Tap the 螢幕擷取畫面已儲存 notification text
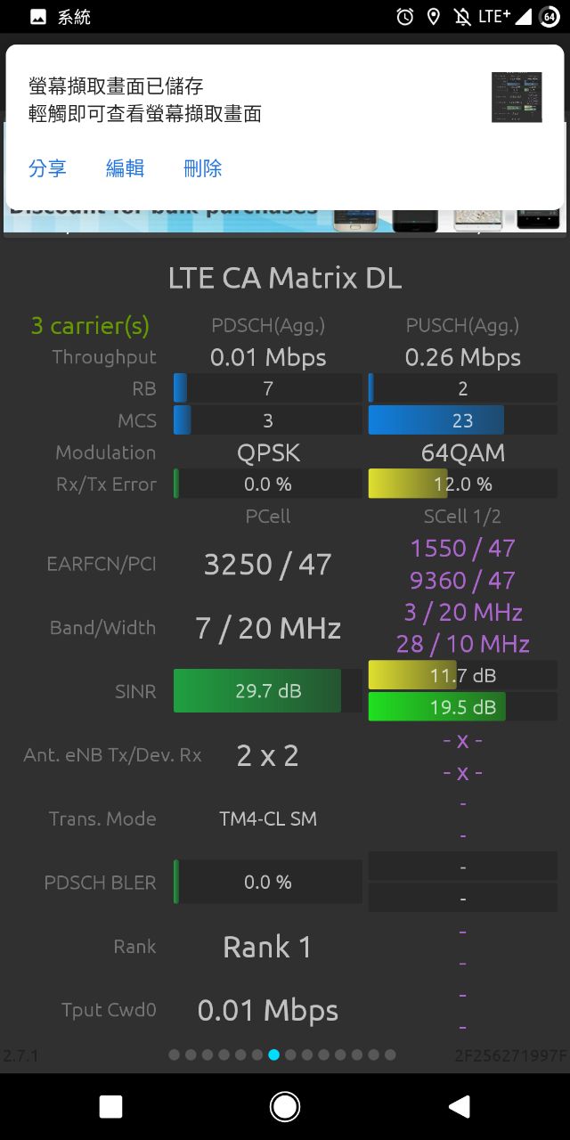 click(116, 86)
